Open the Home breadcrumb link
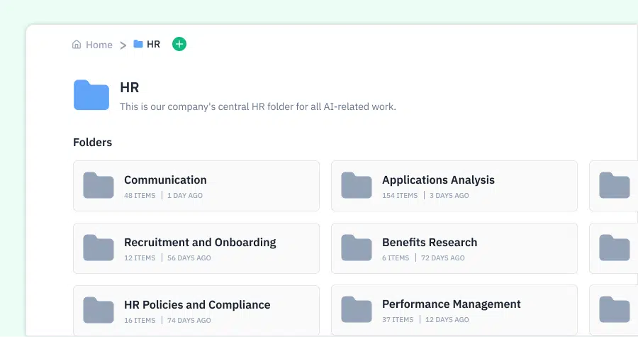 [99, 45]
